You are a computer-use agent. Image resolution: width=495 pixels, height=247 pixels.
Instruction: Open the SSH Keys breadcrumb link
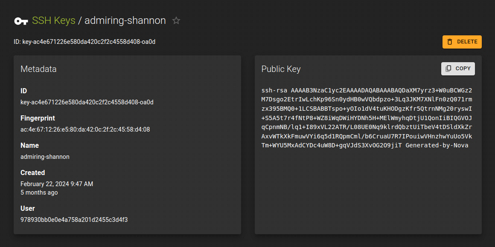pos(54,20)
